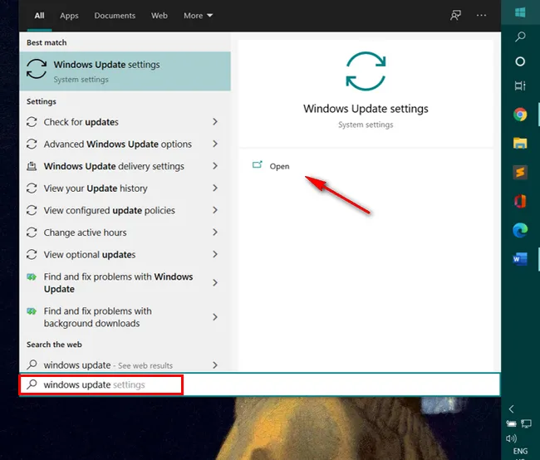Expand View configured update policies chevron

(215, 210)
